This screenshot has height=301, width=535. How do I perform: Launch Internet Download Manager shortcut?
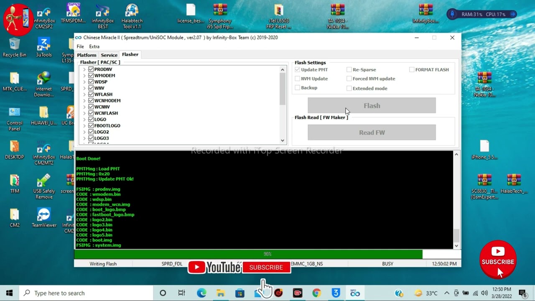44,85
